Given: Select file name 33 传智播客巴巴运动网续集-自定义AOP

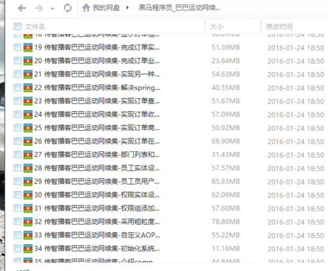Looking at the screenshot, I should point(97,235).
